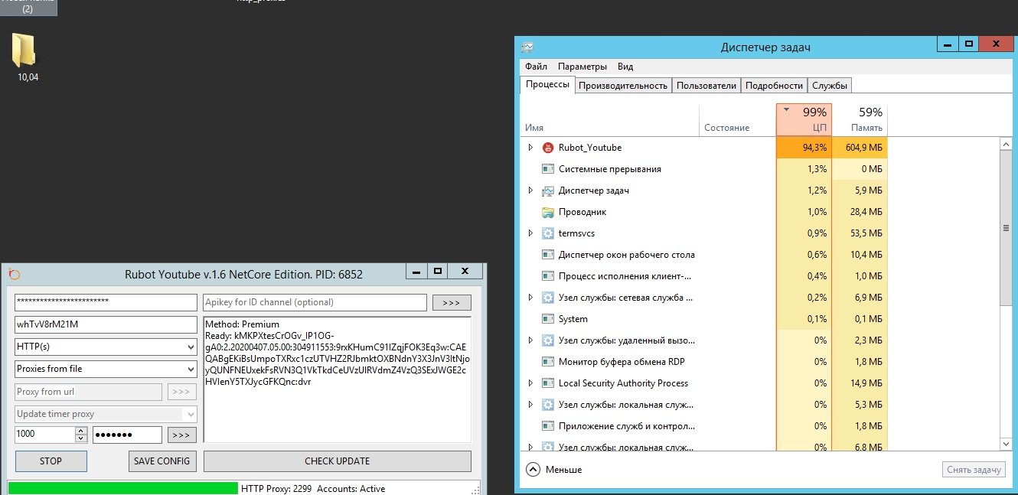Image resolution: width=1018 pixels, height=495 pixels.
Task: Switch to the Производительность tab
Action: click(x=623, y=86)
